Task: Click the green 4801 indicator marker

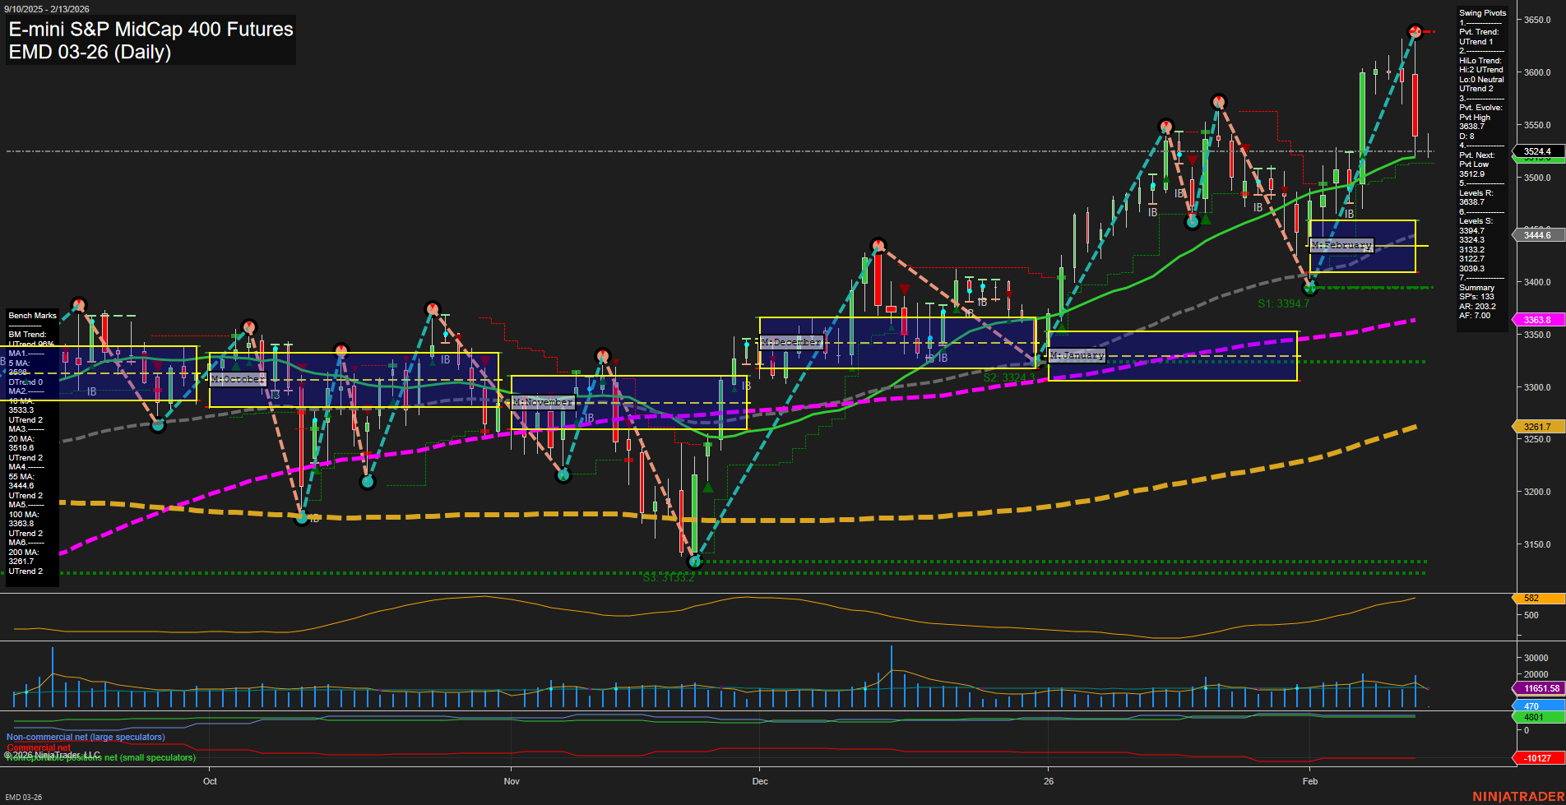Action: [1535, 716]
